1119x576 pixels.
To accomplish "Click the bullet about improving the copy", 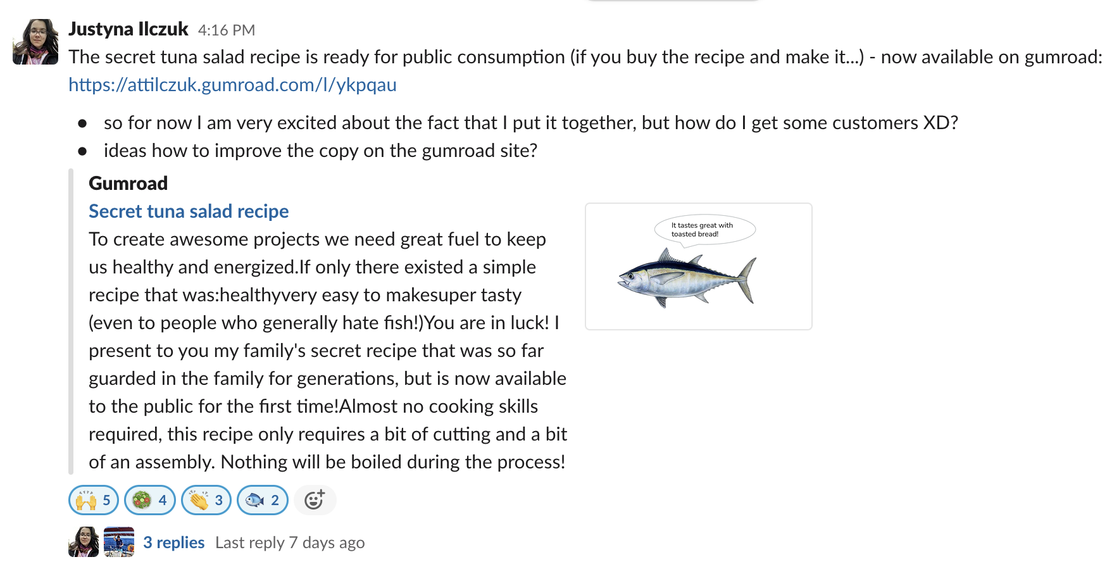I will click(320, 151).
